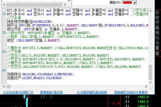The image size is (161, 107).
Task: Open the 公式模型编写调试教程 tutorial link
Action: point(92,92)
